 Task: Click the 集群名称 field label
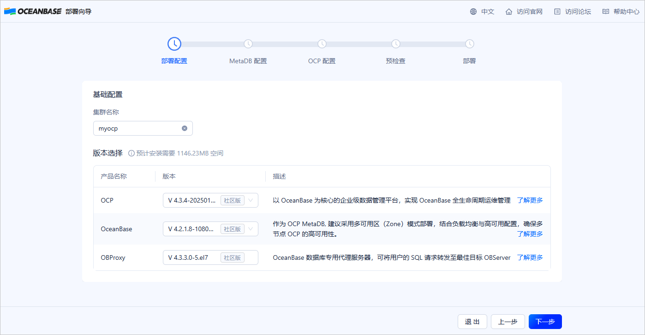point(107,112)
